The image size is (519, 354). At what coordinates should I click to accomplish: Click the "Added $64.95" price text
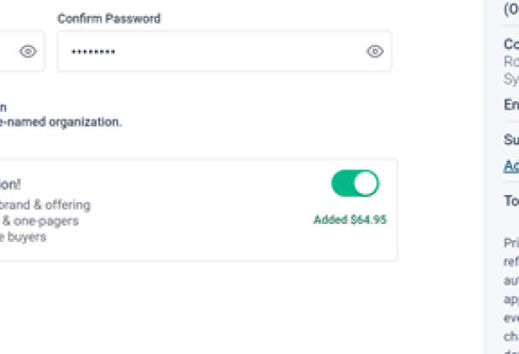[350, 220]
